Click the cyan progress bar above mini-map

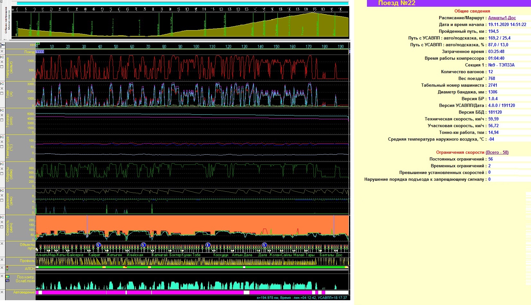point(182,4)
